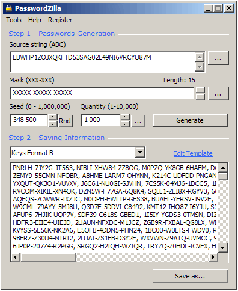Screen dimensions: 238x291
Task: Click key AQFQS-7CWWR-IXZJC in results
Action: 46,199
